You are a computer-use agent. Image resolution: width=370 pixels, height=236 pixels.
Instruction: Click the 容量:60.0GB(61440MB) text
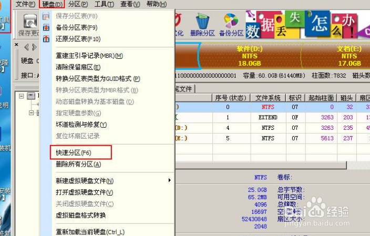tap(274, 76)
